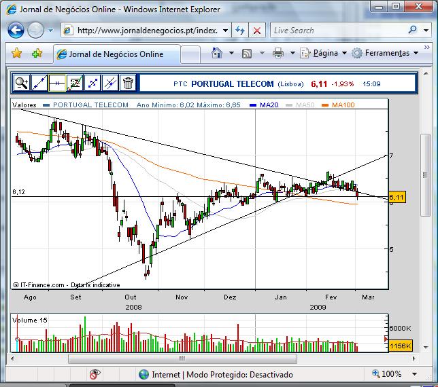Click the PORTUGAL TELECOM stock title
This screenshot has height=387, width=438.
233,84
